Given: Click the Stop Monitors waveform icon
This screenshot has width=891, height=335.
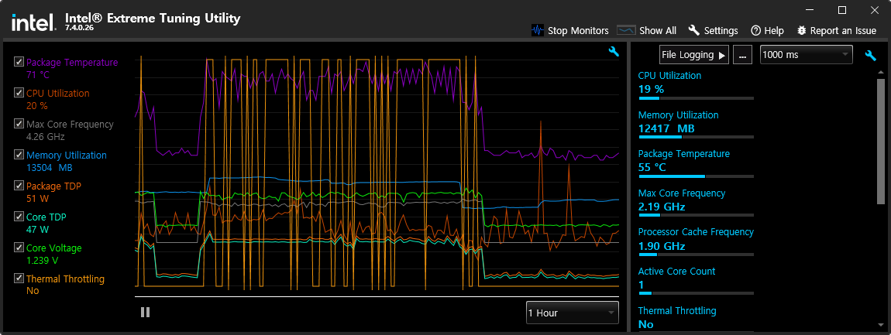Looking at the screenshot, I should tap(538, 30).
